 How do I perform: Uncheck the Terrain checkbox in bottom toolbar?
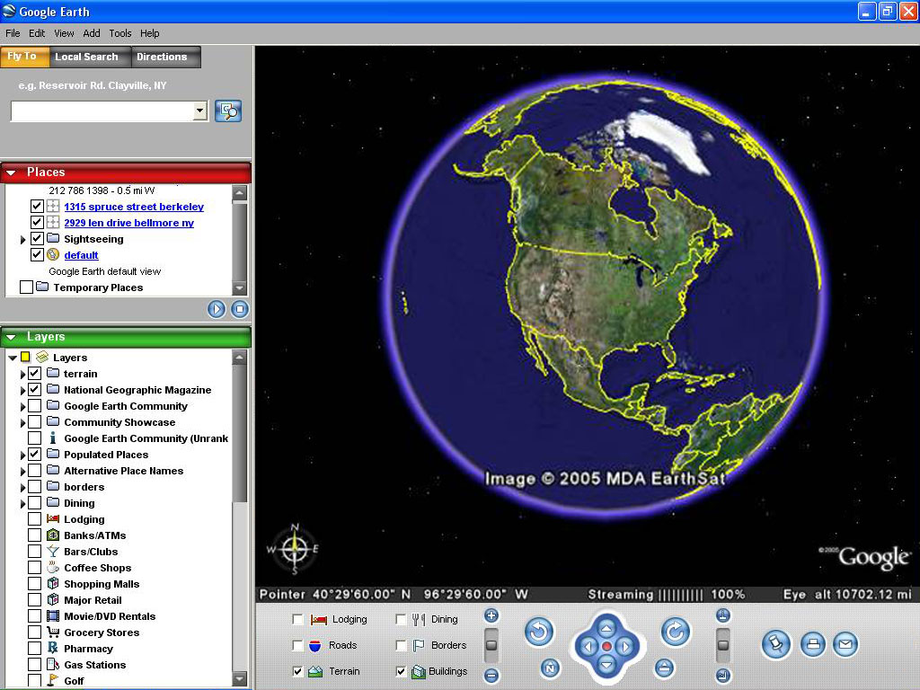pyautogui.click(x=297, y=671)
